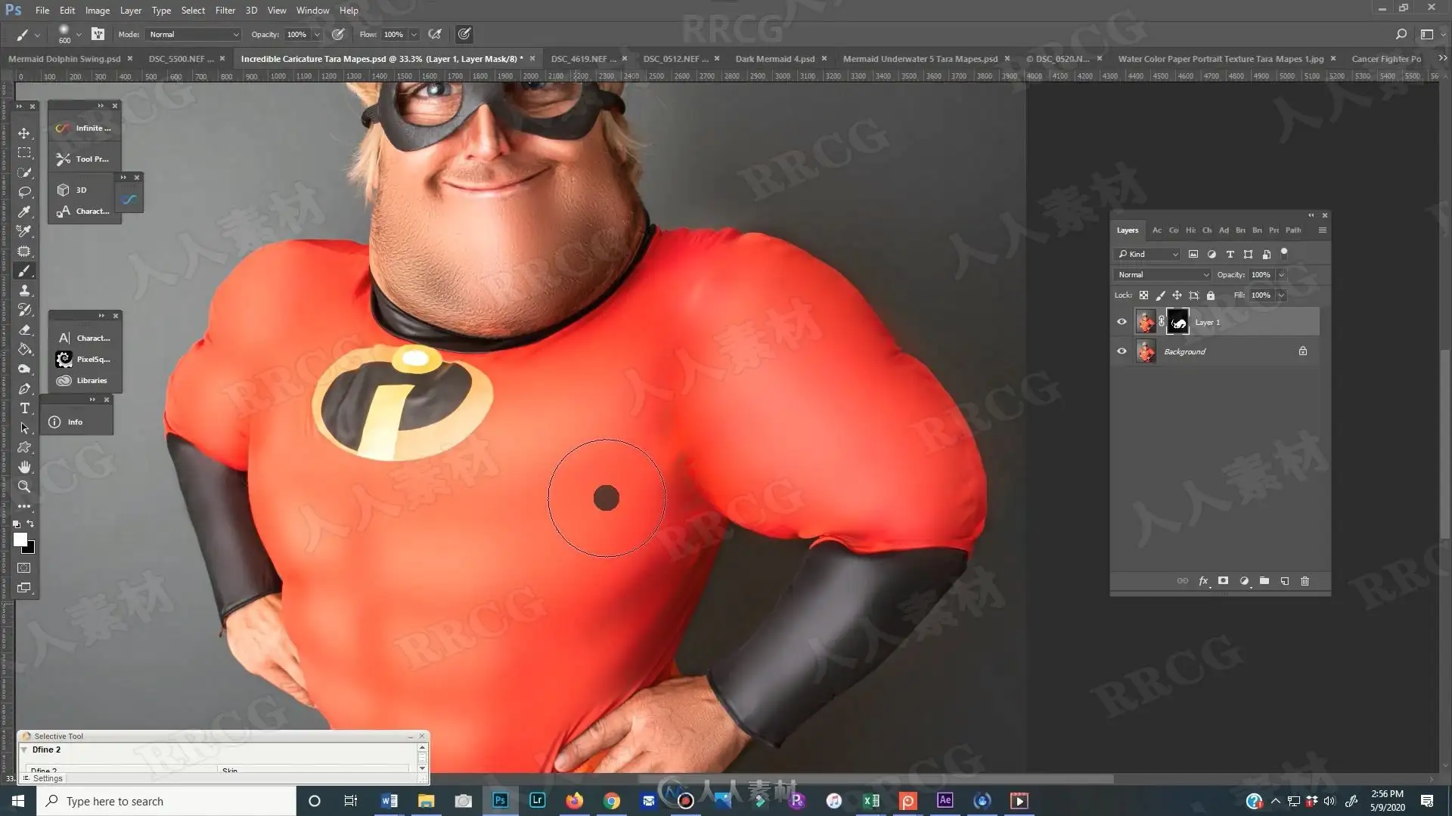
Task: Select the Paint Bucket tool
Action: click(24, 349)
